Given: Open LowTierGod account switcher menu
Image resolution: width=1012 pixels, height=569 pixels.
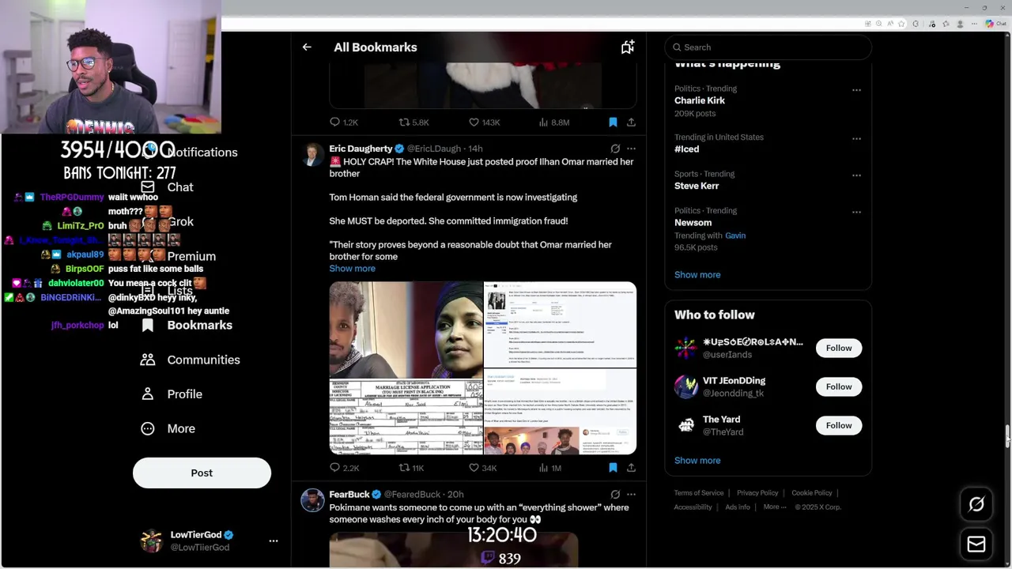Looking at the screenshot, I should (274, 541).
